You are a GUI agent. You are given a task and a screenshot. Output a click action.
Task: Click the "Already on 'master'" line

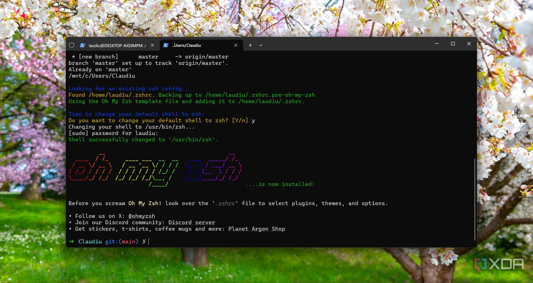click(100, 69)
